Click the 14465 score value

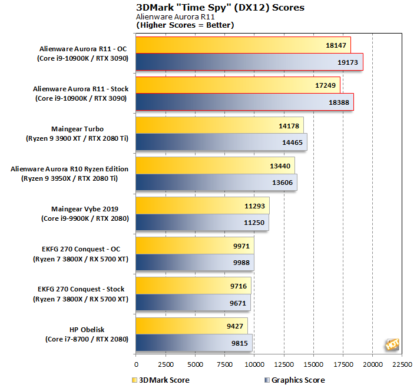(292, 142)
